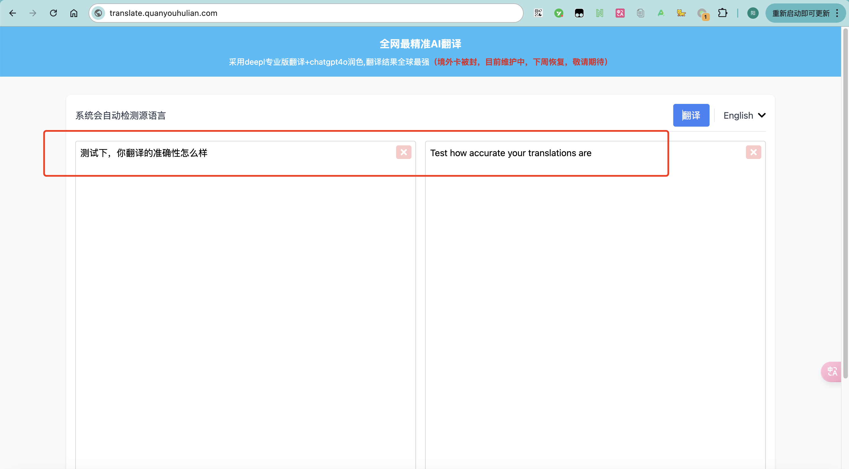This screenshot has width=849, height=469.
Task: Open the browser home page
Action: click(x=74, y=13)
